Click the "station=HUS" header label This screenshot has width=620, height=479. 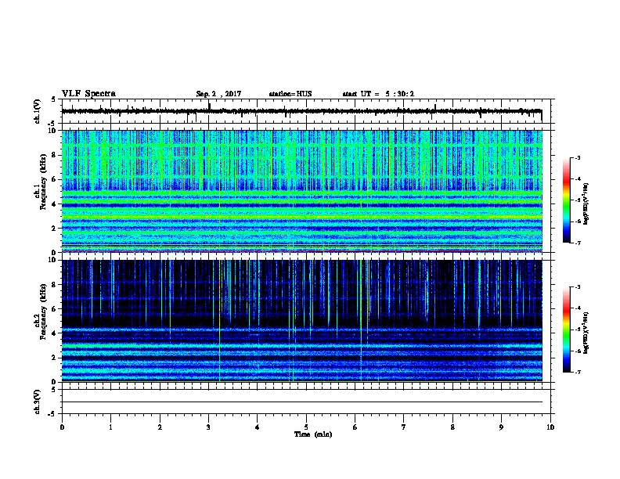pos(290,94)
